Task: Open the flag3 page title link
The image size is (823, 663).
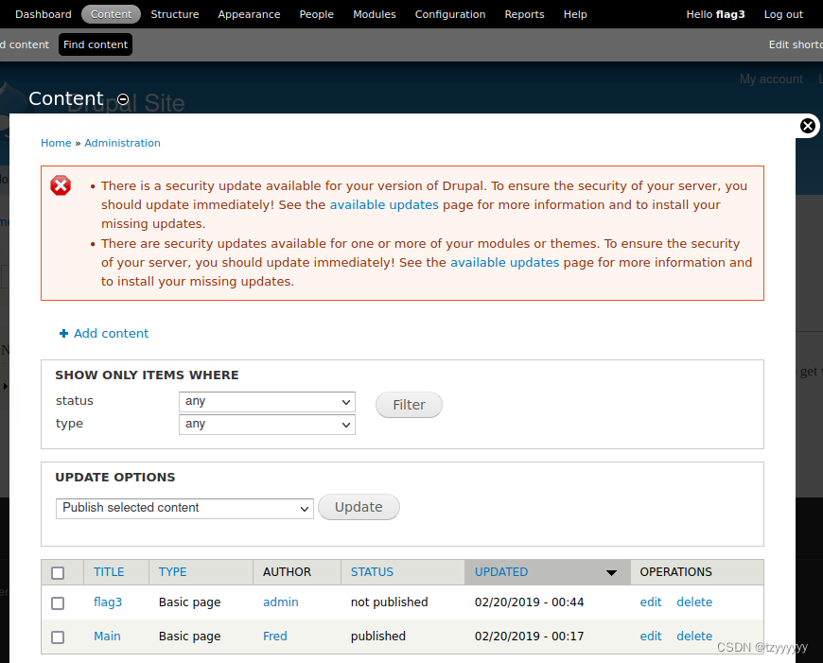Action: 108,602
